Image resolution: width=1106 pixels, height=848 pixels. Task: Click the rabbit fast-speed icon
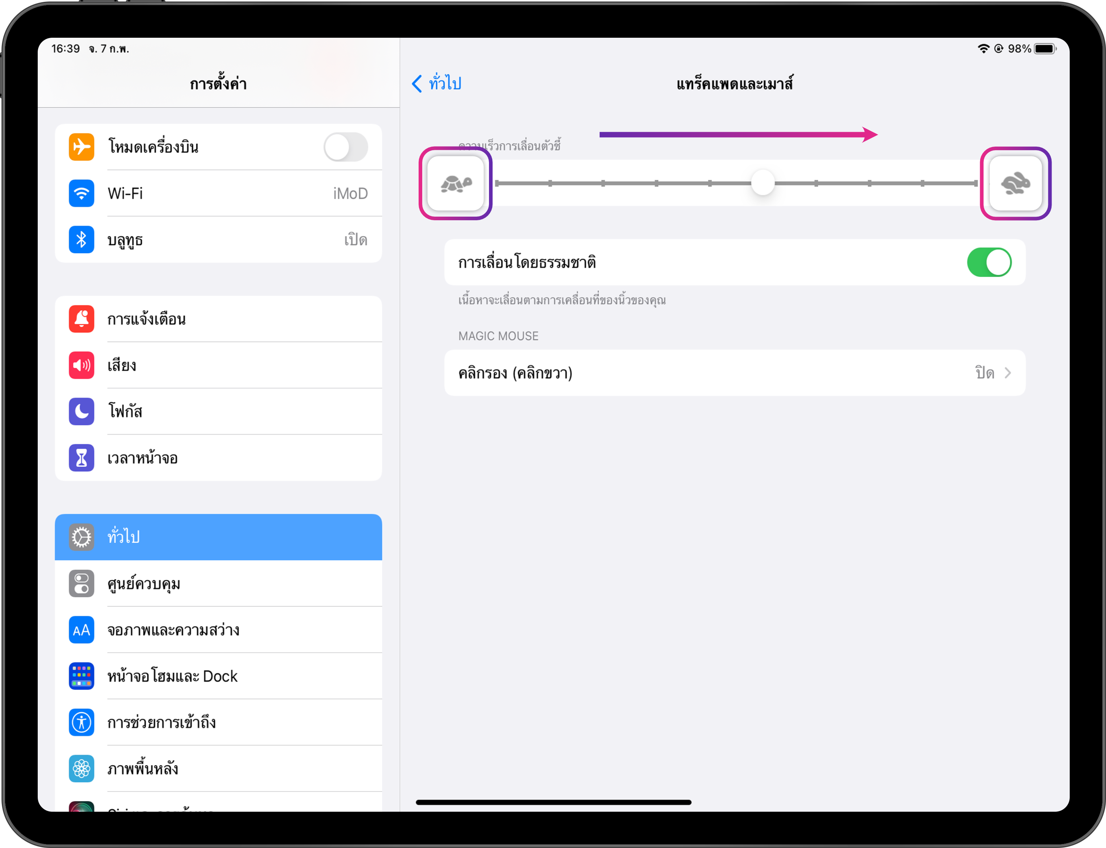[1016, 184]
